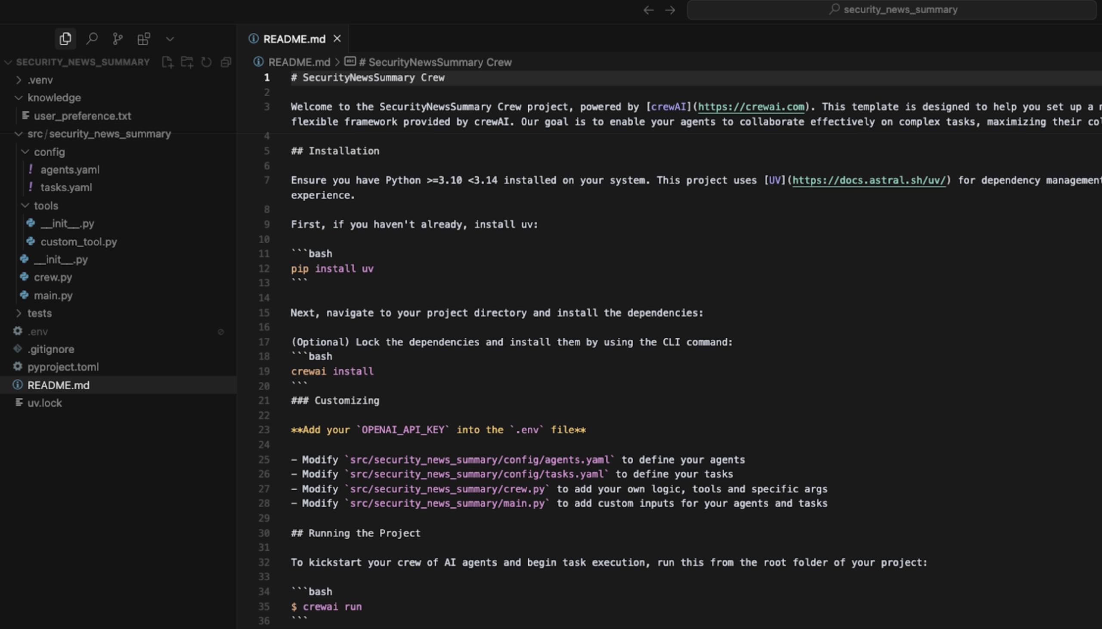Open the Explorer view icon
The width and height of the screenshot is (1102, 629).
click(65, 39)
